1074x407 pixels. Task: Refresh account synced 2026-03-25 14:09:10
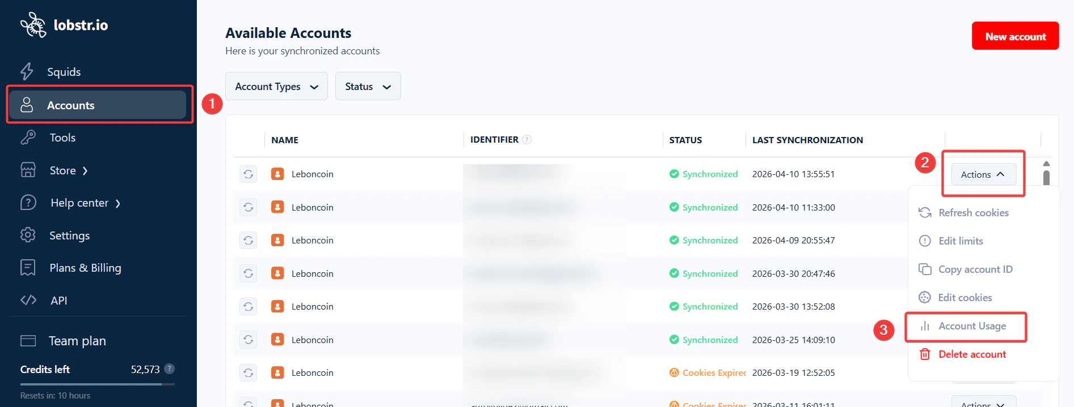[249, 340]
